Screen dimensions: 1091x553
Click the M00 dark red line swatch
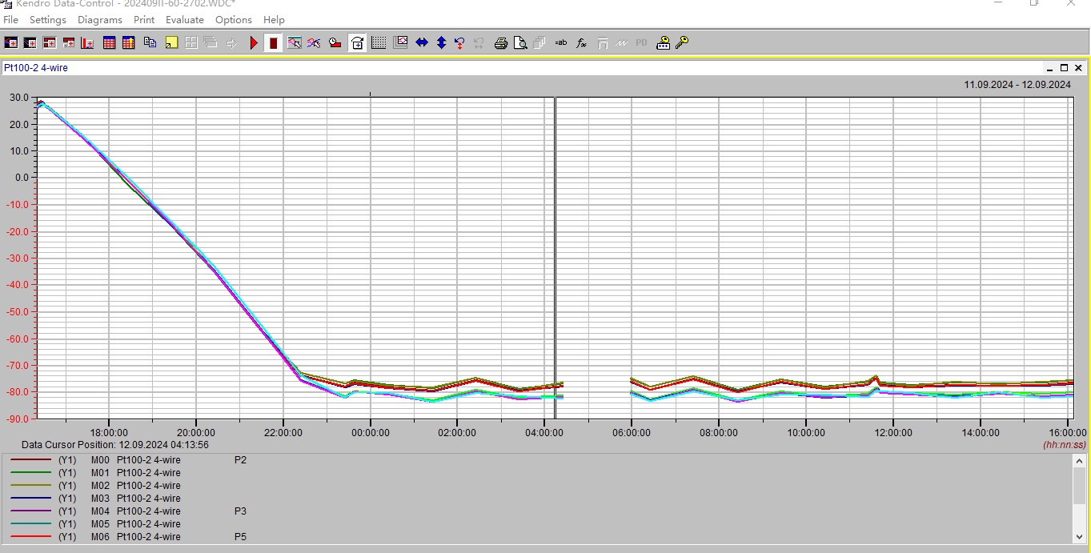(30, 460)
